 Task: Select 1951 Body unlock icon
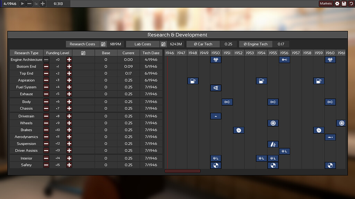pos(227,102)
